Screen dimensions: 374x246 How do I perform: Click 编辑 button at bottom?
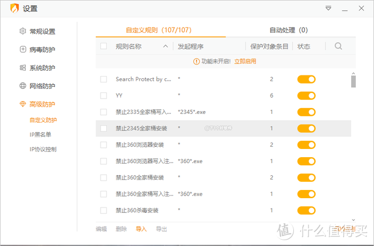pos(101,229)
